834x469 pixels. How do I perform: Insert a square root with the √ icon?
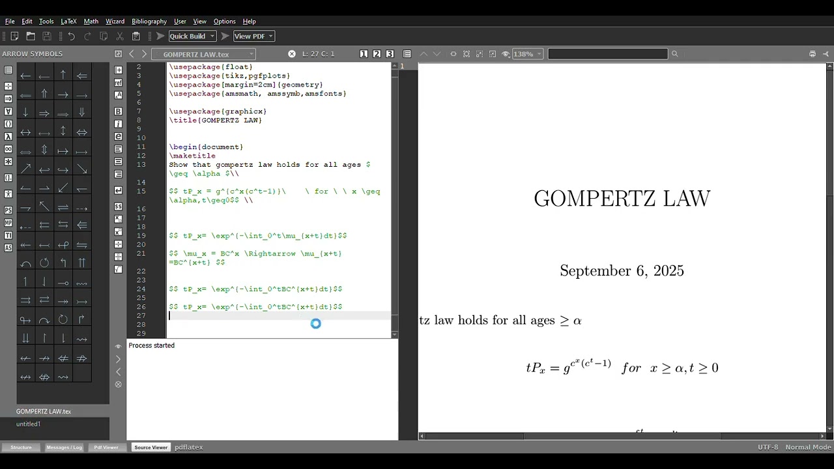(118, 269)
